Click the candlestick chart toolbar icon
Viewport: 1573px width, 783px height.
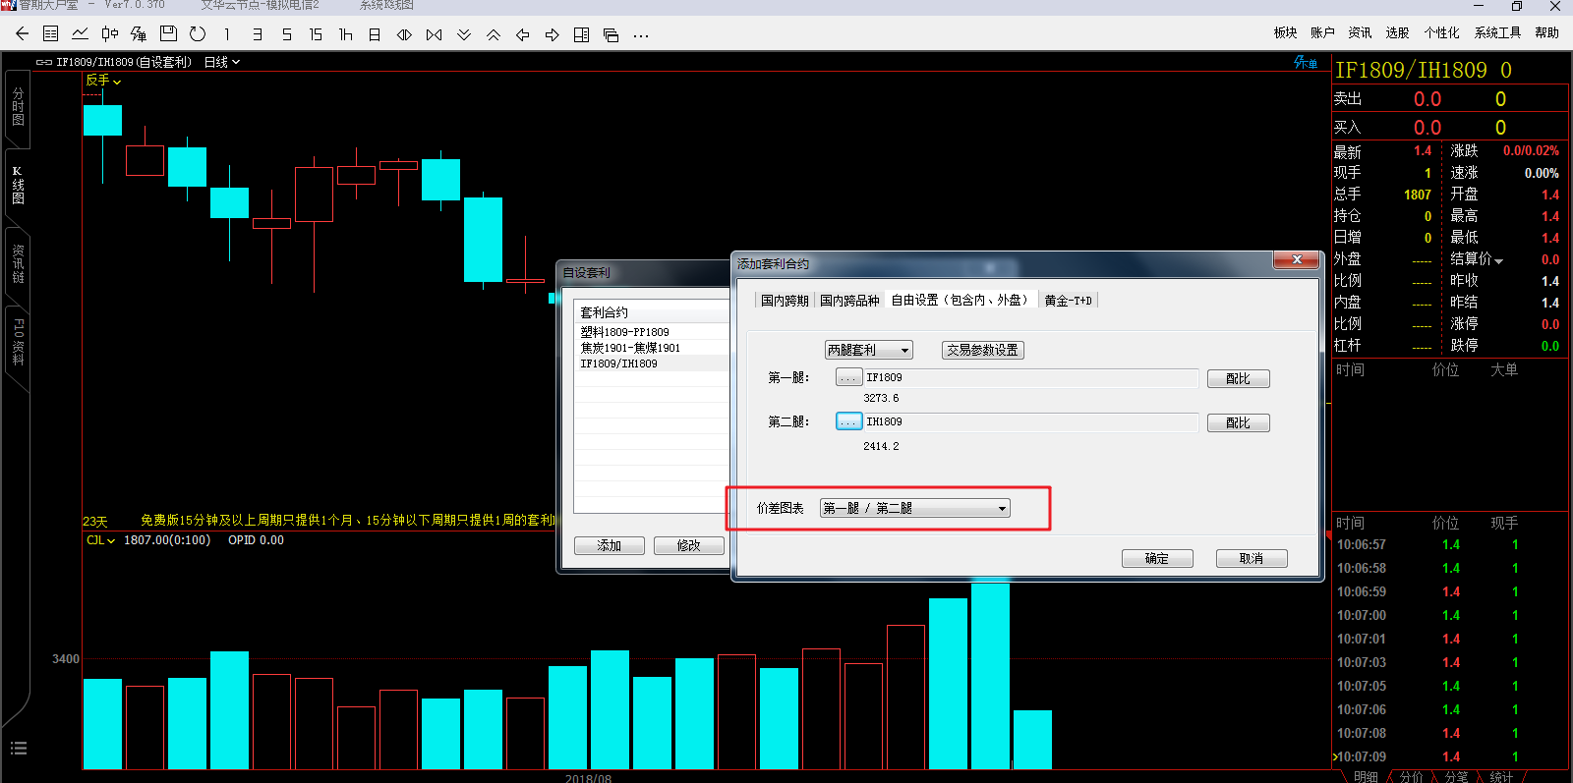pyautogui.click(x=110, y=34)
